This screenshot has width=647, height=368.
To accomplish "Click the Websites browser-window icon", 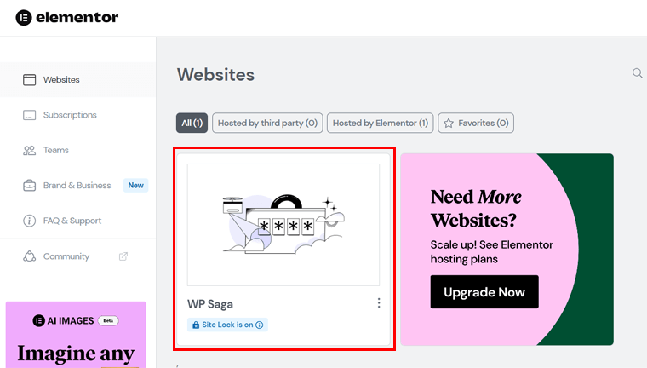I will click(29, 80).
